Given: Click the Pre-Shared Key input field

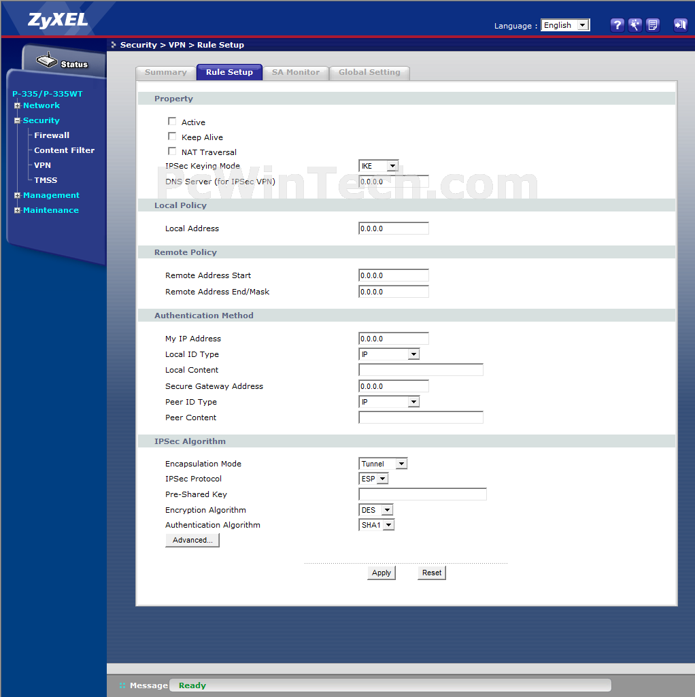Looking at the screenshot, I should point(422,494).
